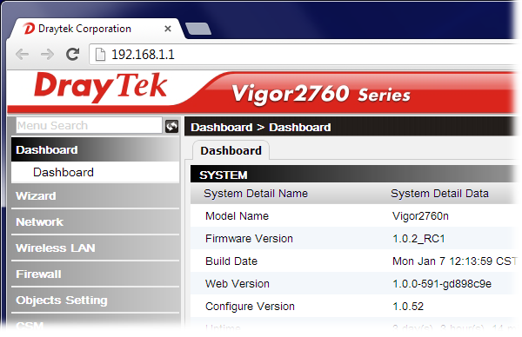The width and height of the screenshot is (522, 337).
Task: Click the 192.168.1.1 address bar
Action: point(304,55)
